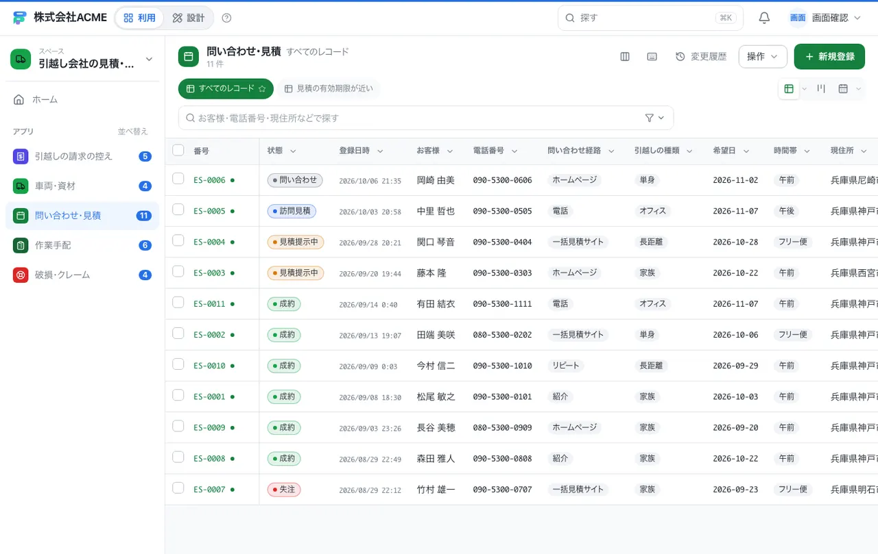Switch to 利用 mode tab
Screen dimensions: 878x554
140,18
